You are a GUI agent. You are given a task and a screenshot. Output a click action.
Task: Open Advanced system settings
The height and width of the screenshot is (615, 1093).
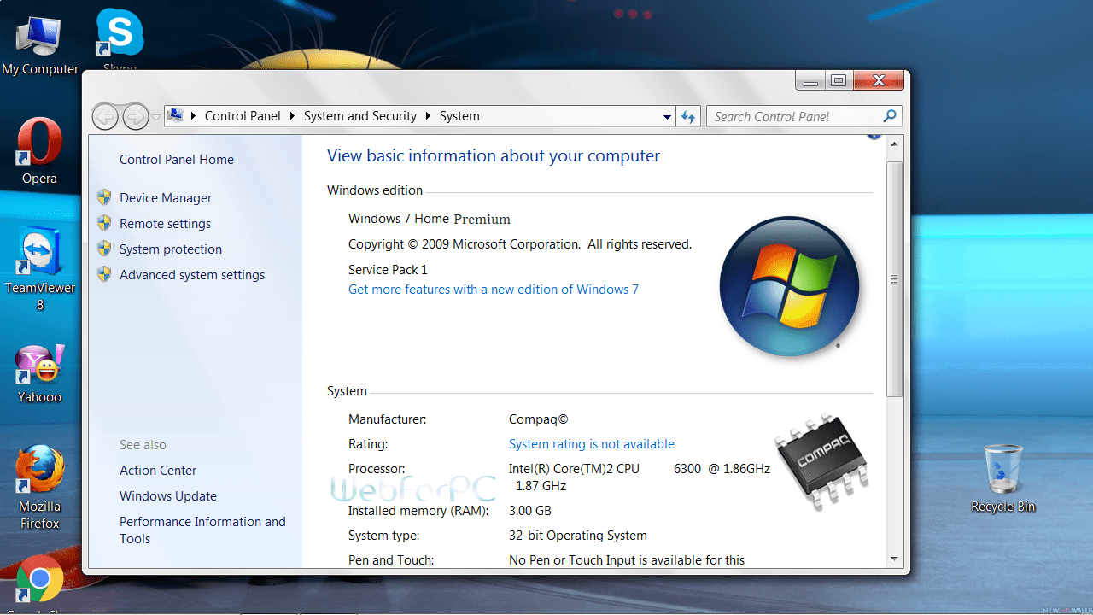[192, 275]
